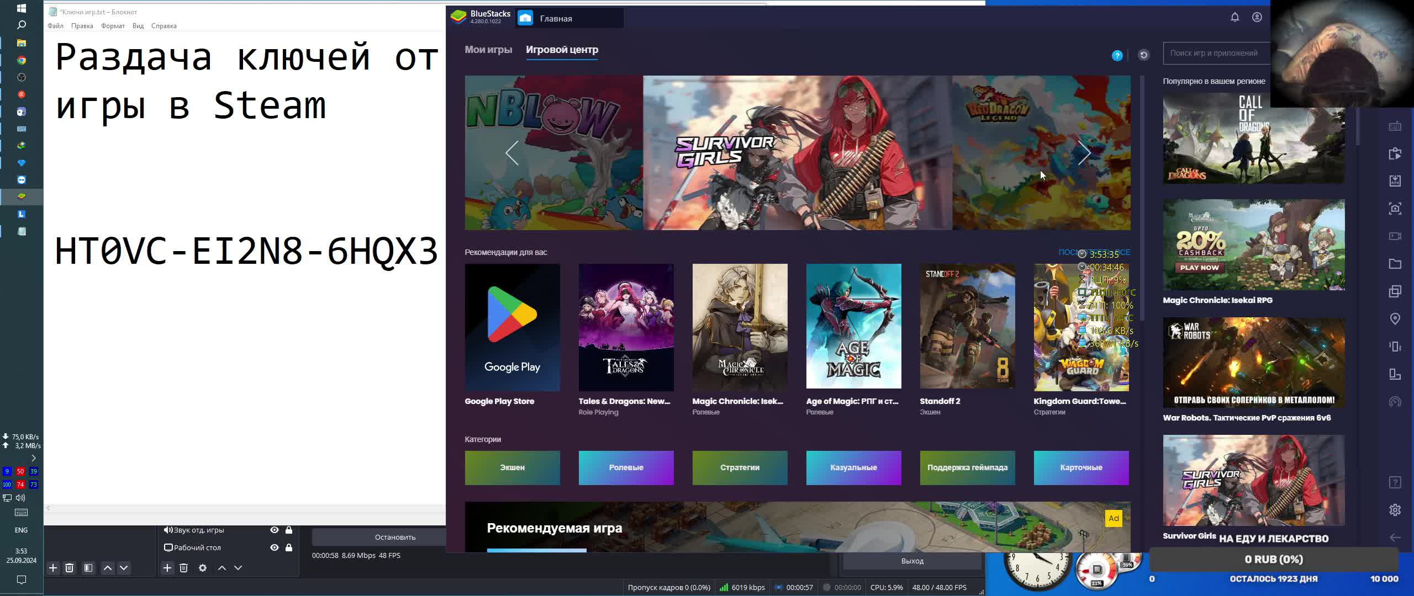Go to next banner with right arrow
Image resolution: width=1414 pixels, height=596 pixels.
click(1084, 153)
